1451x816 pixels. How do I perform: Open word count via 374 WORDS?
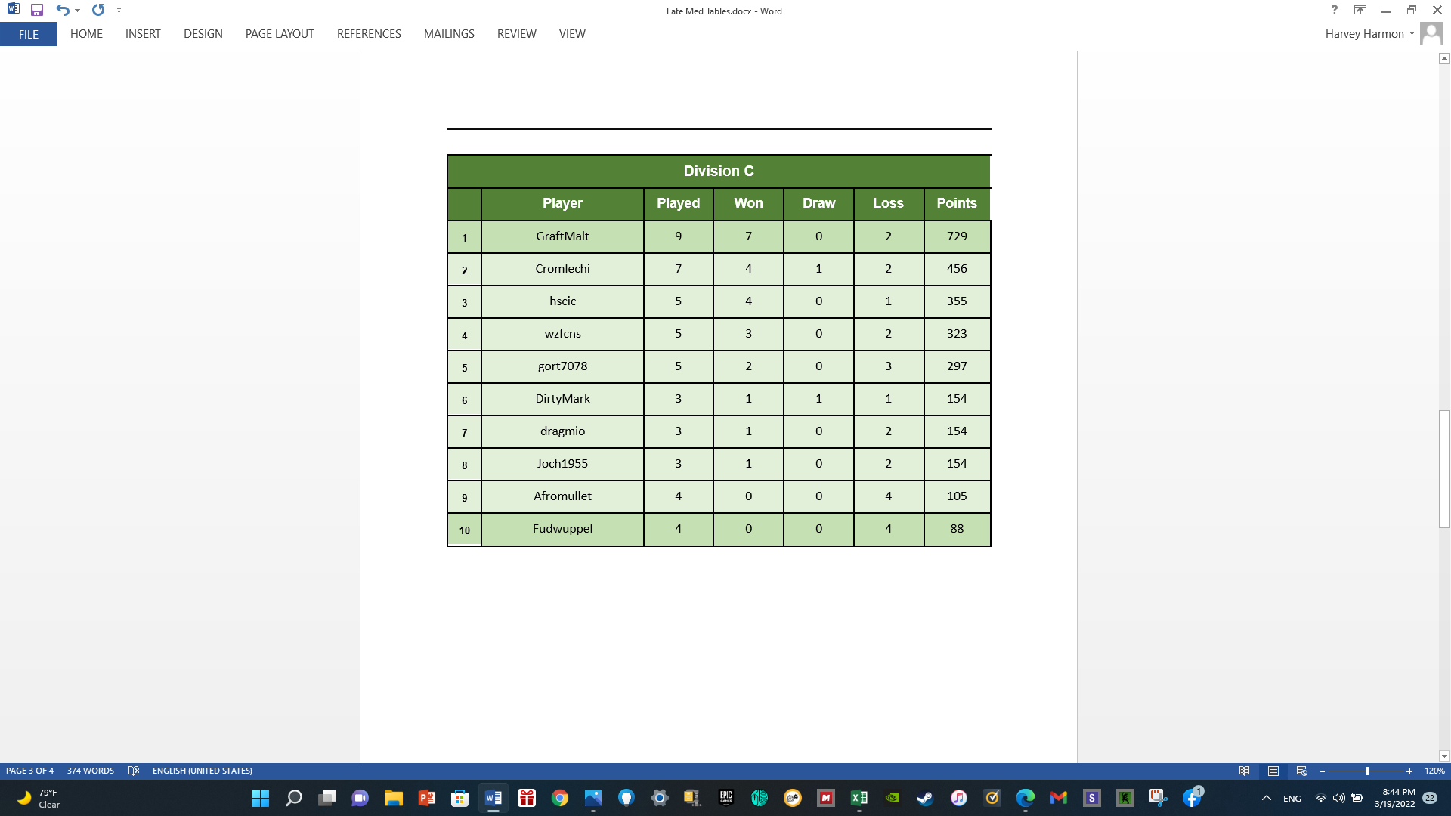coord(91,771)
